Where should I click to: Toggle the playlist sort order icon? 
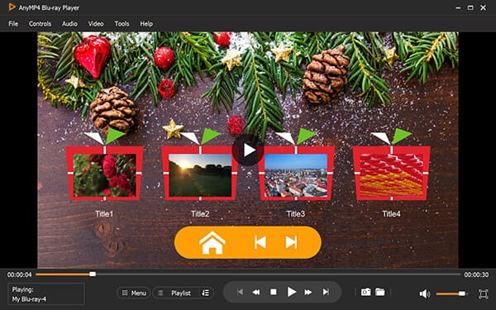pos(205,293)
